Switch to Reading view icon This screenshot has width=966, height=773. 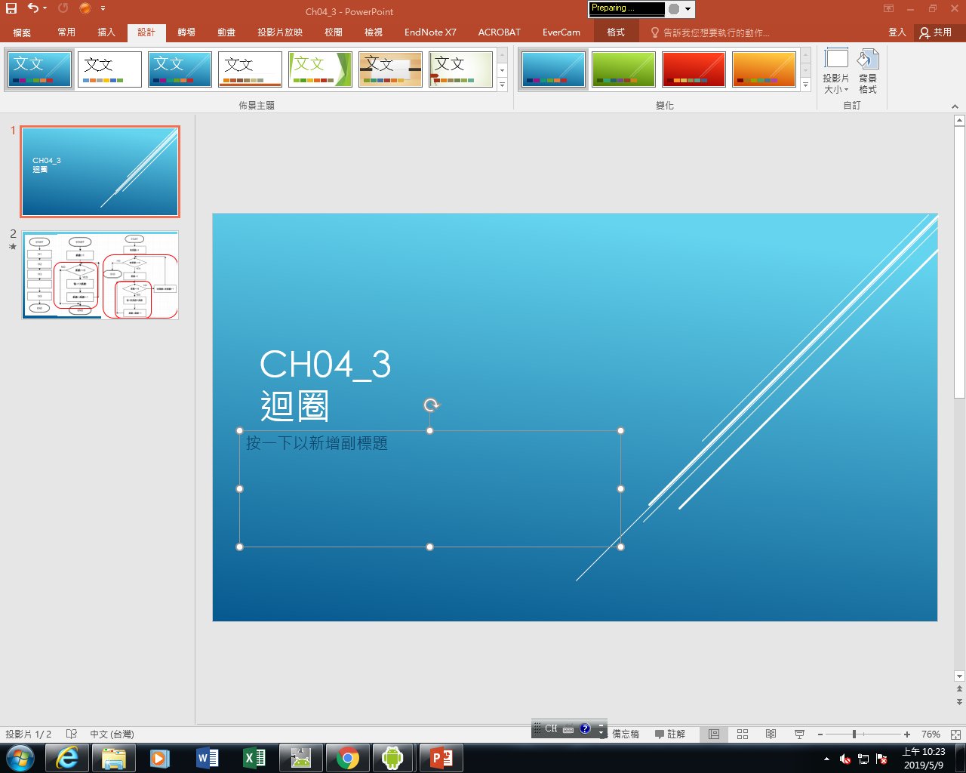tap(771, 734)
